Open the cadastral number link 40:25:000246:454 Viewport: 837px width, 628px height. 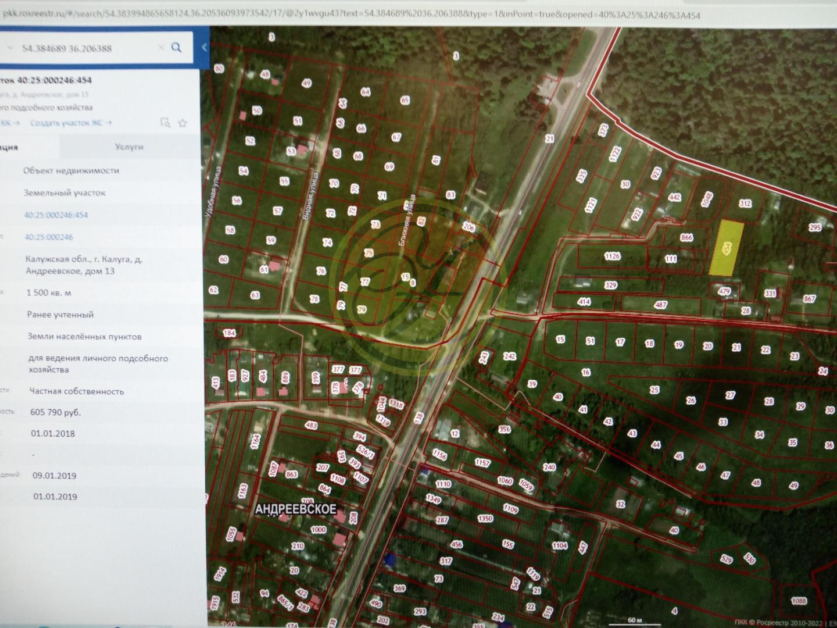[56, 215]
